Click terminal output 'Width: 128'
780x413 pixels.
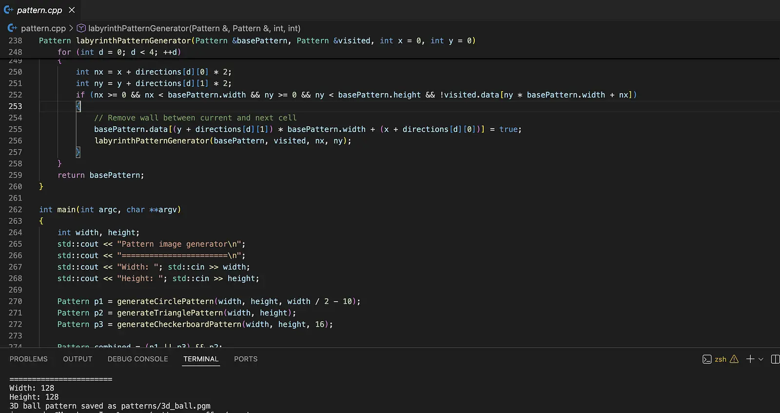(x=32, y=388)
